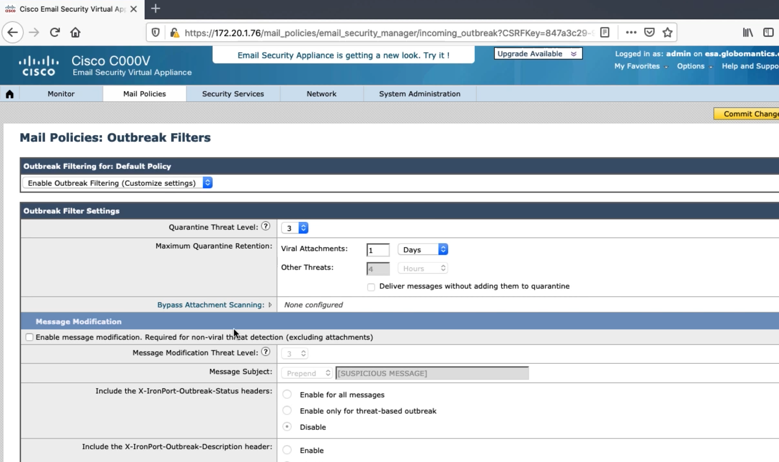Click the 'Maximum Quarantine Retention:' label
This screenshot has width=779, height=462.
(214, 246)
